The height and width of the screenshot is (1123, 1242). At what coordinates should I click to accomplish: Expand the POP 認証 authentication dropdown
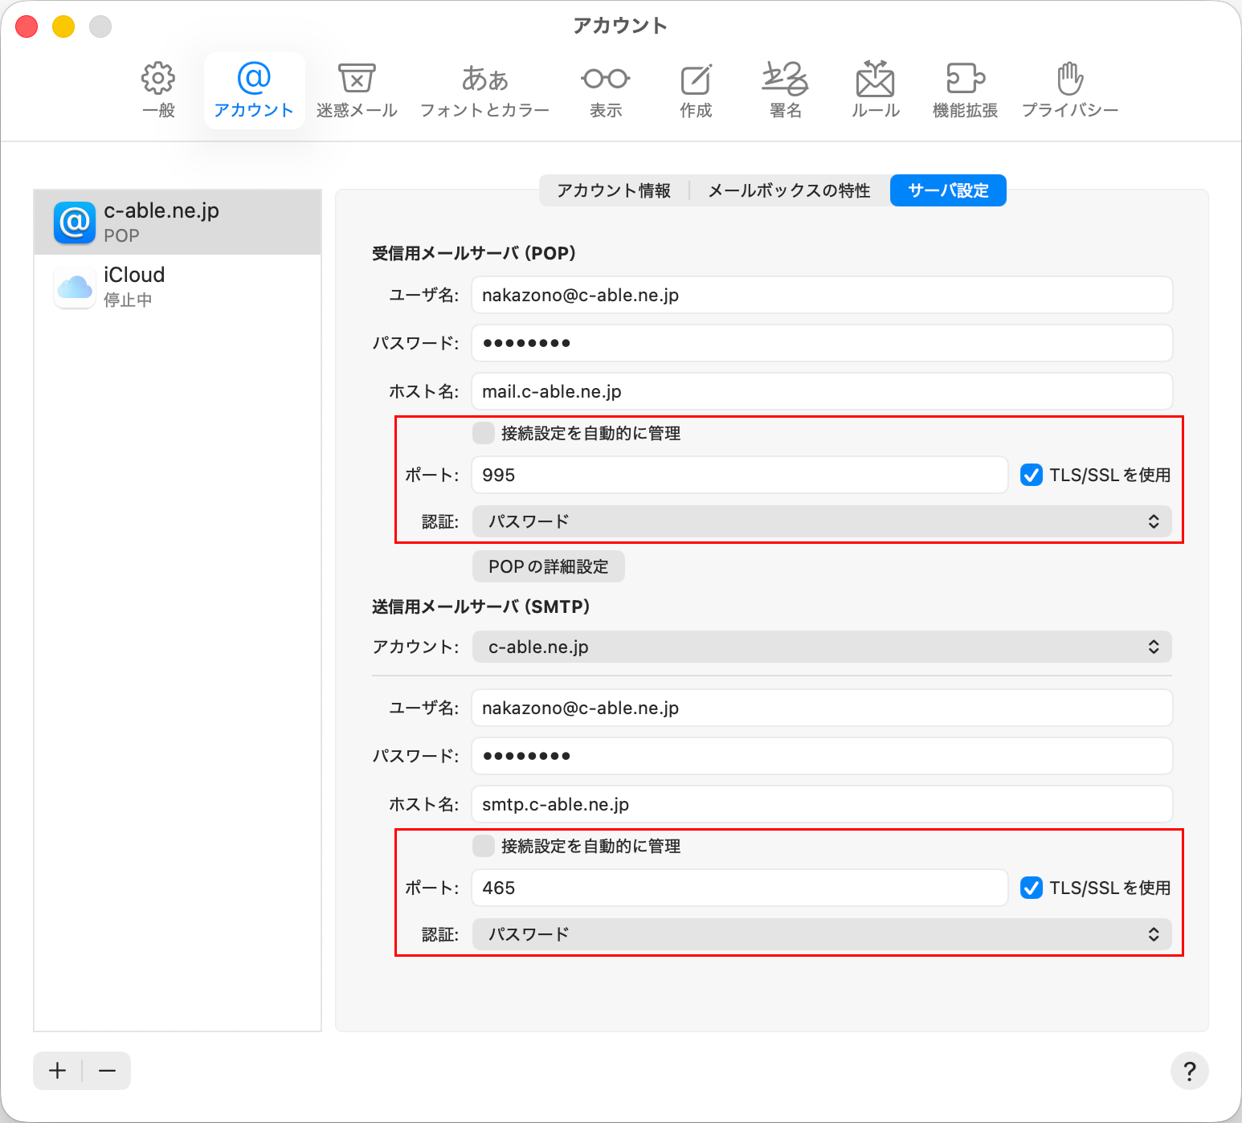(821, 521)
